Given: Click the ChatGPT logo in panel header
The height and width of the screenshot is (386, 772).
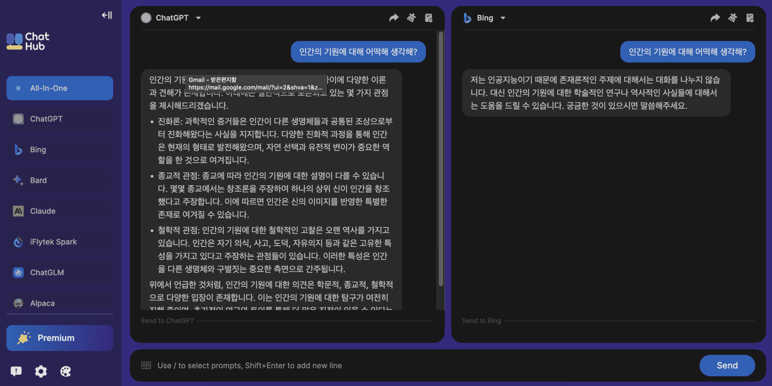Looking at the screenshot, I should coord(146,18).
